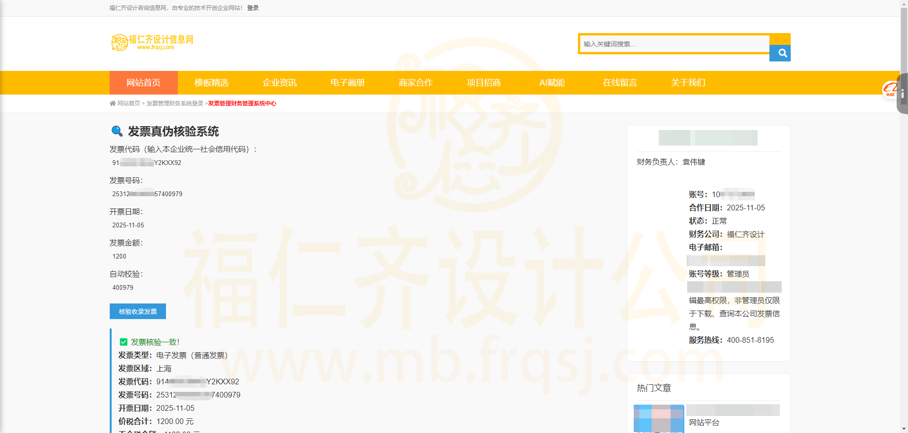Open the 网站首页 menu item
The image size is (908, 433).
point(143,82)
